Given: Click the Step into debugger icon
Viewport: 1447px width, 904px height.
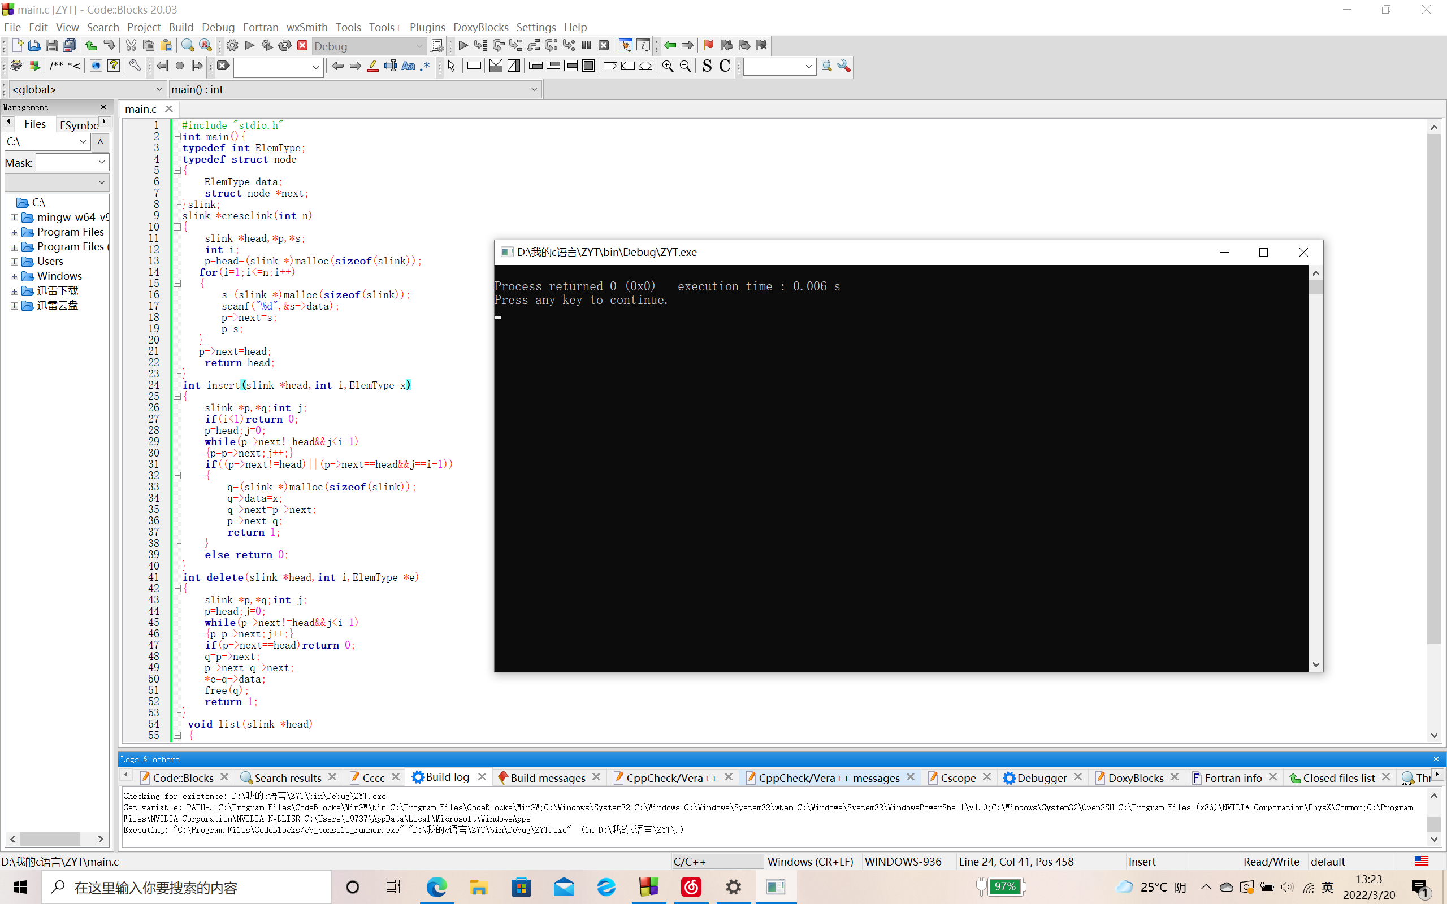Looking at the screenshot, I should click(516, 45).
